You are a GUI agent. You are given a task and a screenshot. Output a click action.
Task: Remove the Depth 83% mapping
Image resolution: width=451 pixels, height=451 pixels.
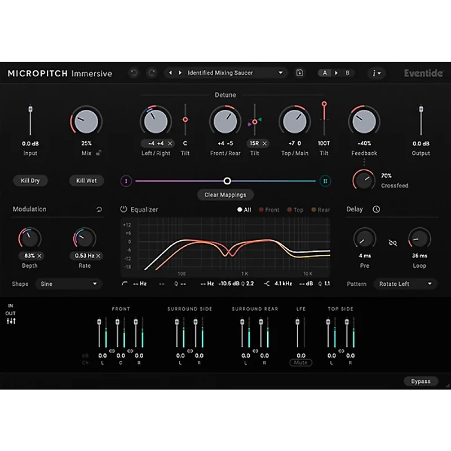coord(39,255)
